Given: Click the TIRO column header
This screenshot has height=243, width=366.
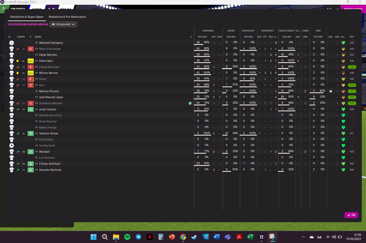Looking at the screenshot, I should 318,31.
